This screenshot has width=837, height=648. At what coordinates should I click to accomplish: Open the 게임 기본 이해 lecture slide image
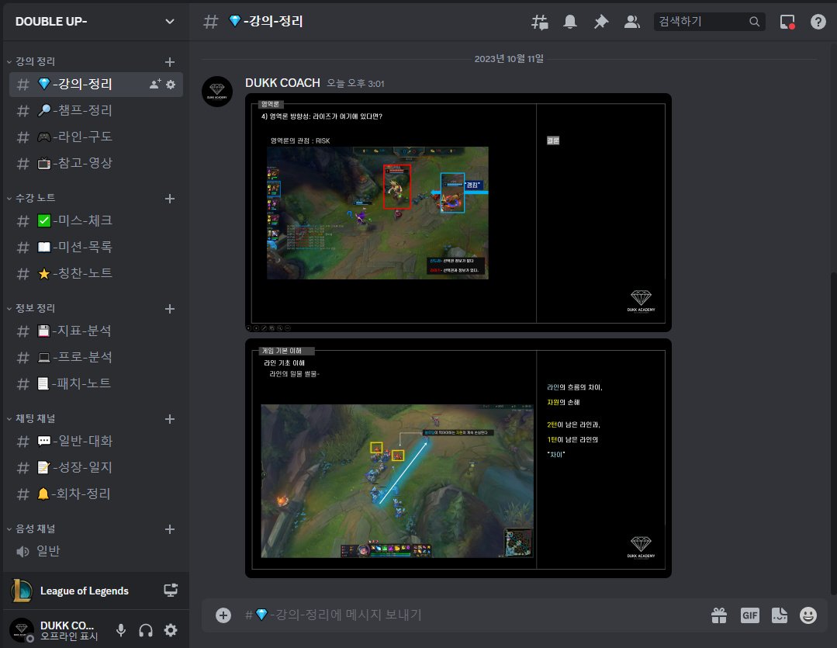pos(458,459)
